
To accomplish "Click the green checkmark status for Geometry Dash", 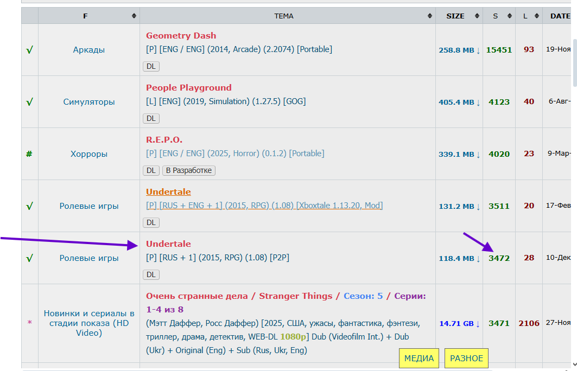I will 29,50.
